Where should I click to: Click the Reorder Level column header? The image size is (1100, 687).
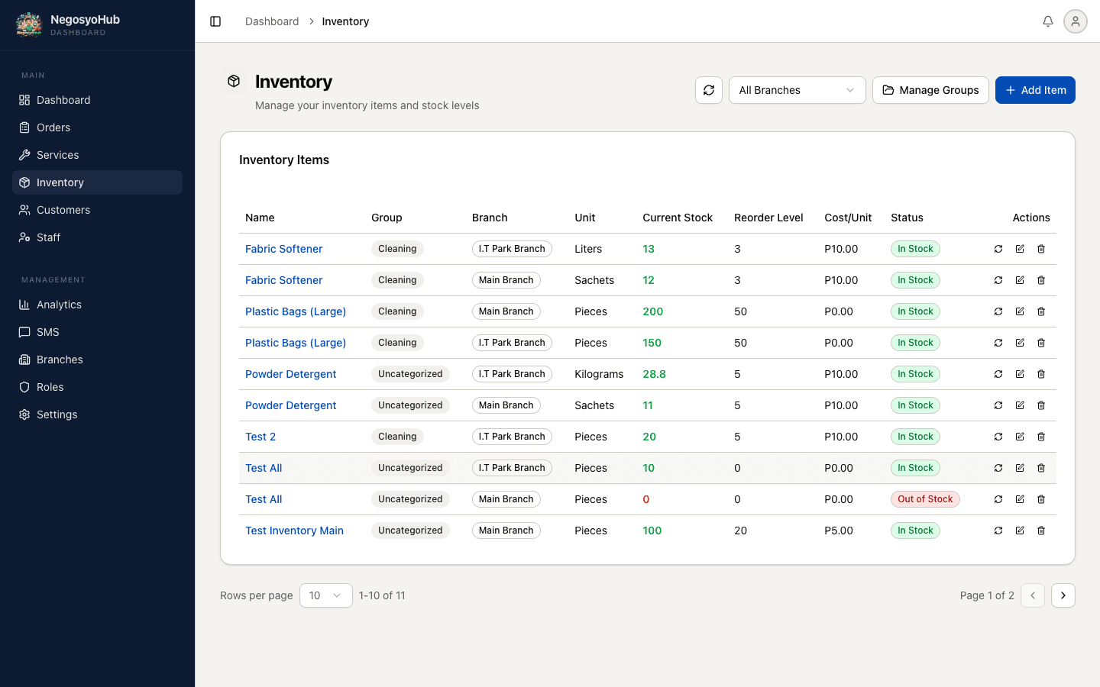768,218
